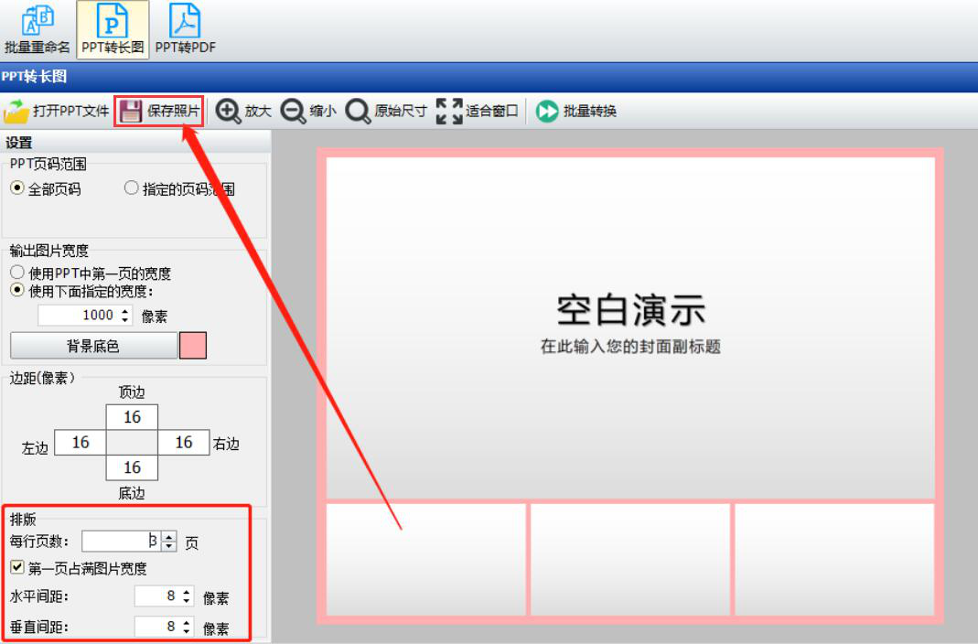Increase the image width value using up arrow
The width and height of the screenshot is (978, 644).
click(125, 310)
